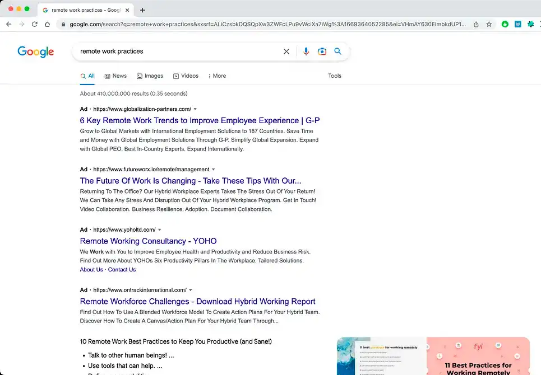
Task: Open 'Remote Working Consultancy - YOHO' link
Action: pyautogui.click(x=149, y=241)
